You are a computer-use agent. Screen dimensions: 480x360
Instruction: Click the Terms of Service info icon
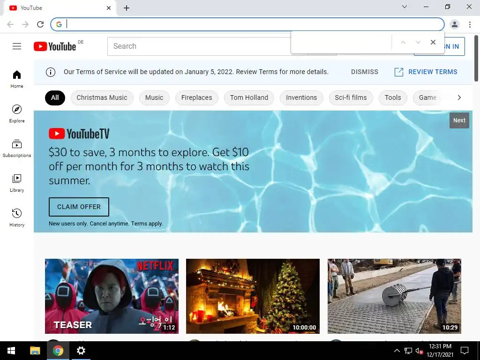click(x=51, y=72)
